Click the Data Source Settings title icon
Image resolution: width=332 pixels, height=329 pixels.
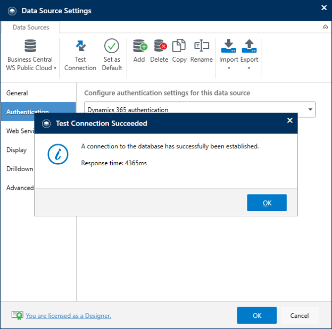[12, 11]
